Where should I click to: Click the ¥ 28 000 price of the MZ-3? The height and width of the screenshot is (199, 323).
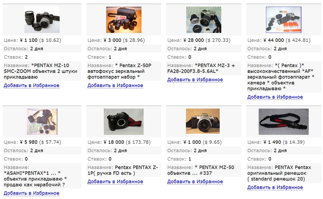pos(194,40)
